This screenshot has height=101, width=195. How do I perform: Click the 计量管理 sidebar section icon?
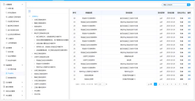(x=4, y=4)
